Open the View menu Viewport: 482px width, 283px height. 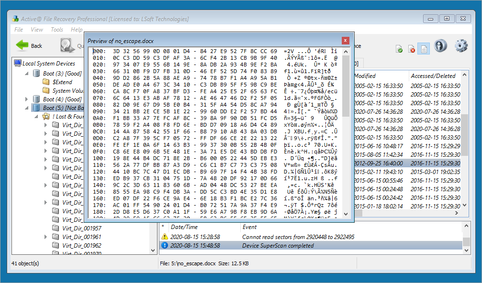pos(37,30)
